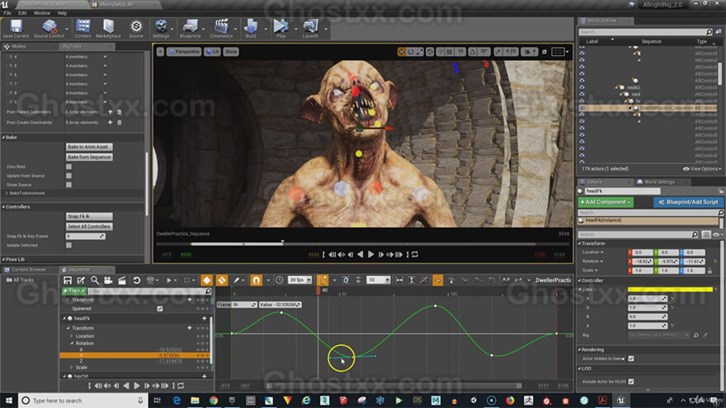Click Bake from Sequencer button

point(89,157)
